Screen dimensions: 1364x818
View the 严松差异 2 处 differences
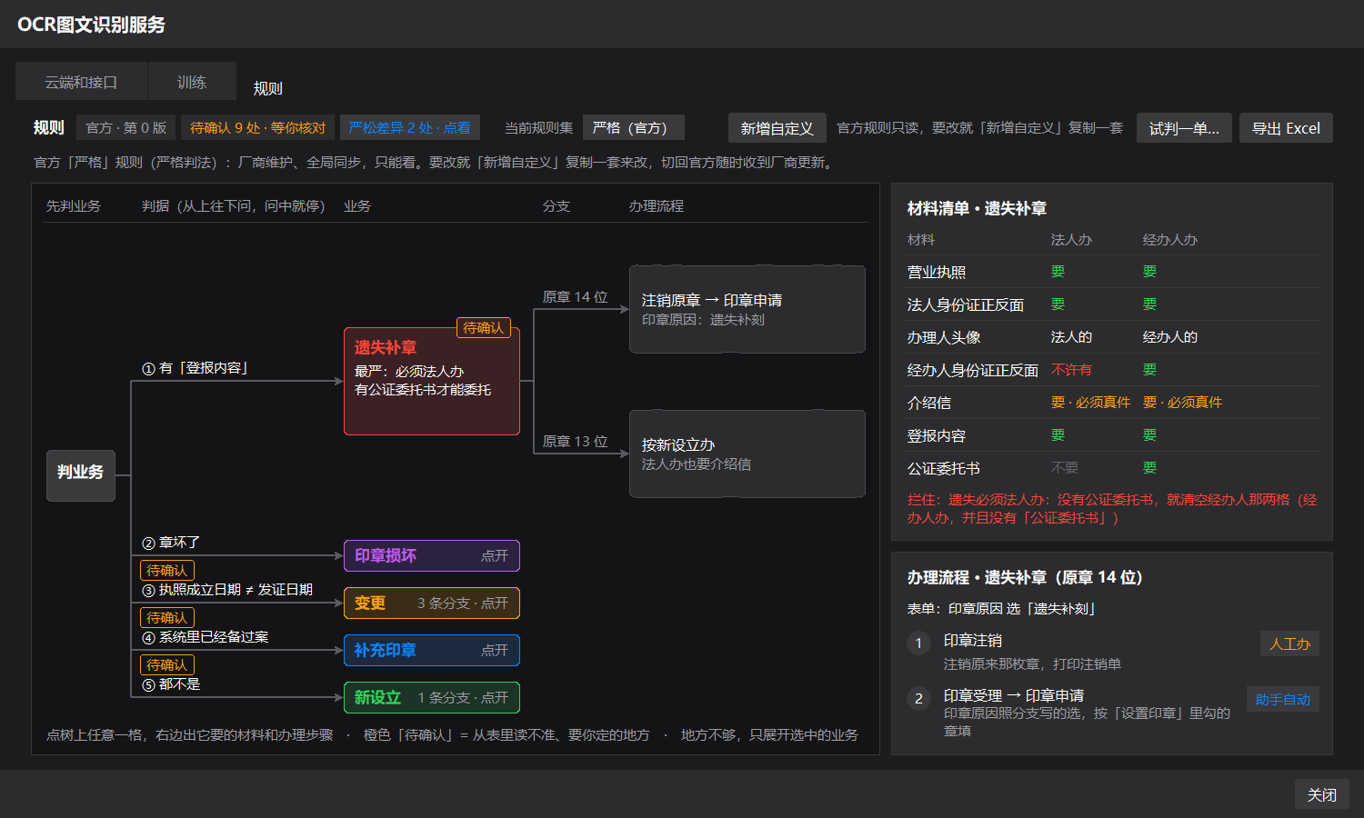coord(409,127)
